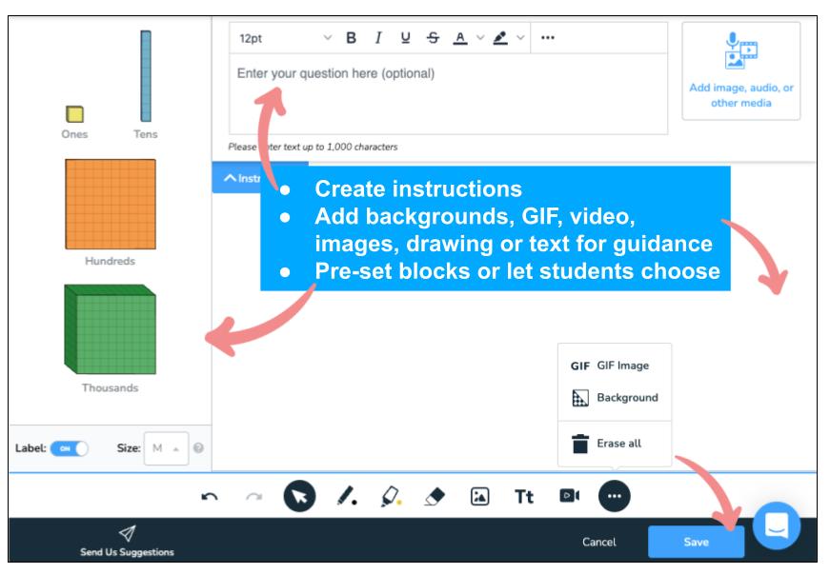Click the orange Hundreds block
Image resolution: width=830 pixels, height=574 pixels.
[110, 204]
